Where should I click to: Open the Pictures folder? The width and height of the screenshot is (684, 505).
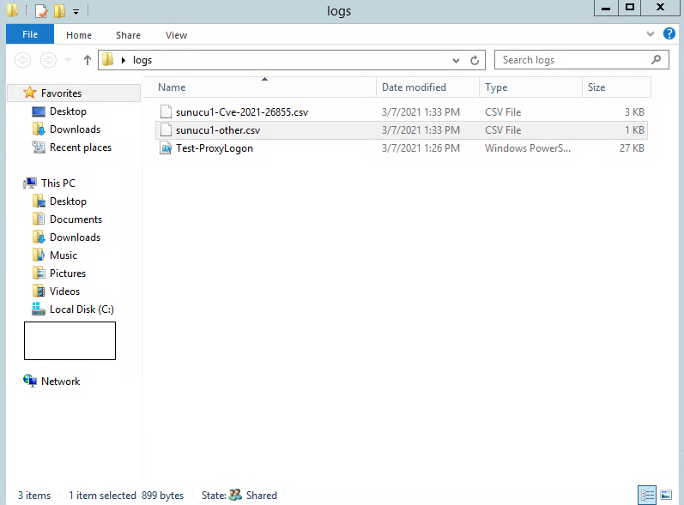[x=68, y=274]
